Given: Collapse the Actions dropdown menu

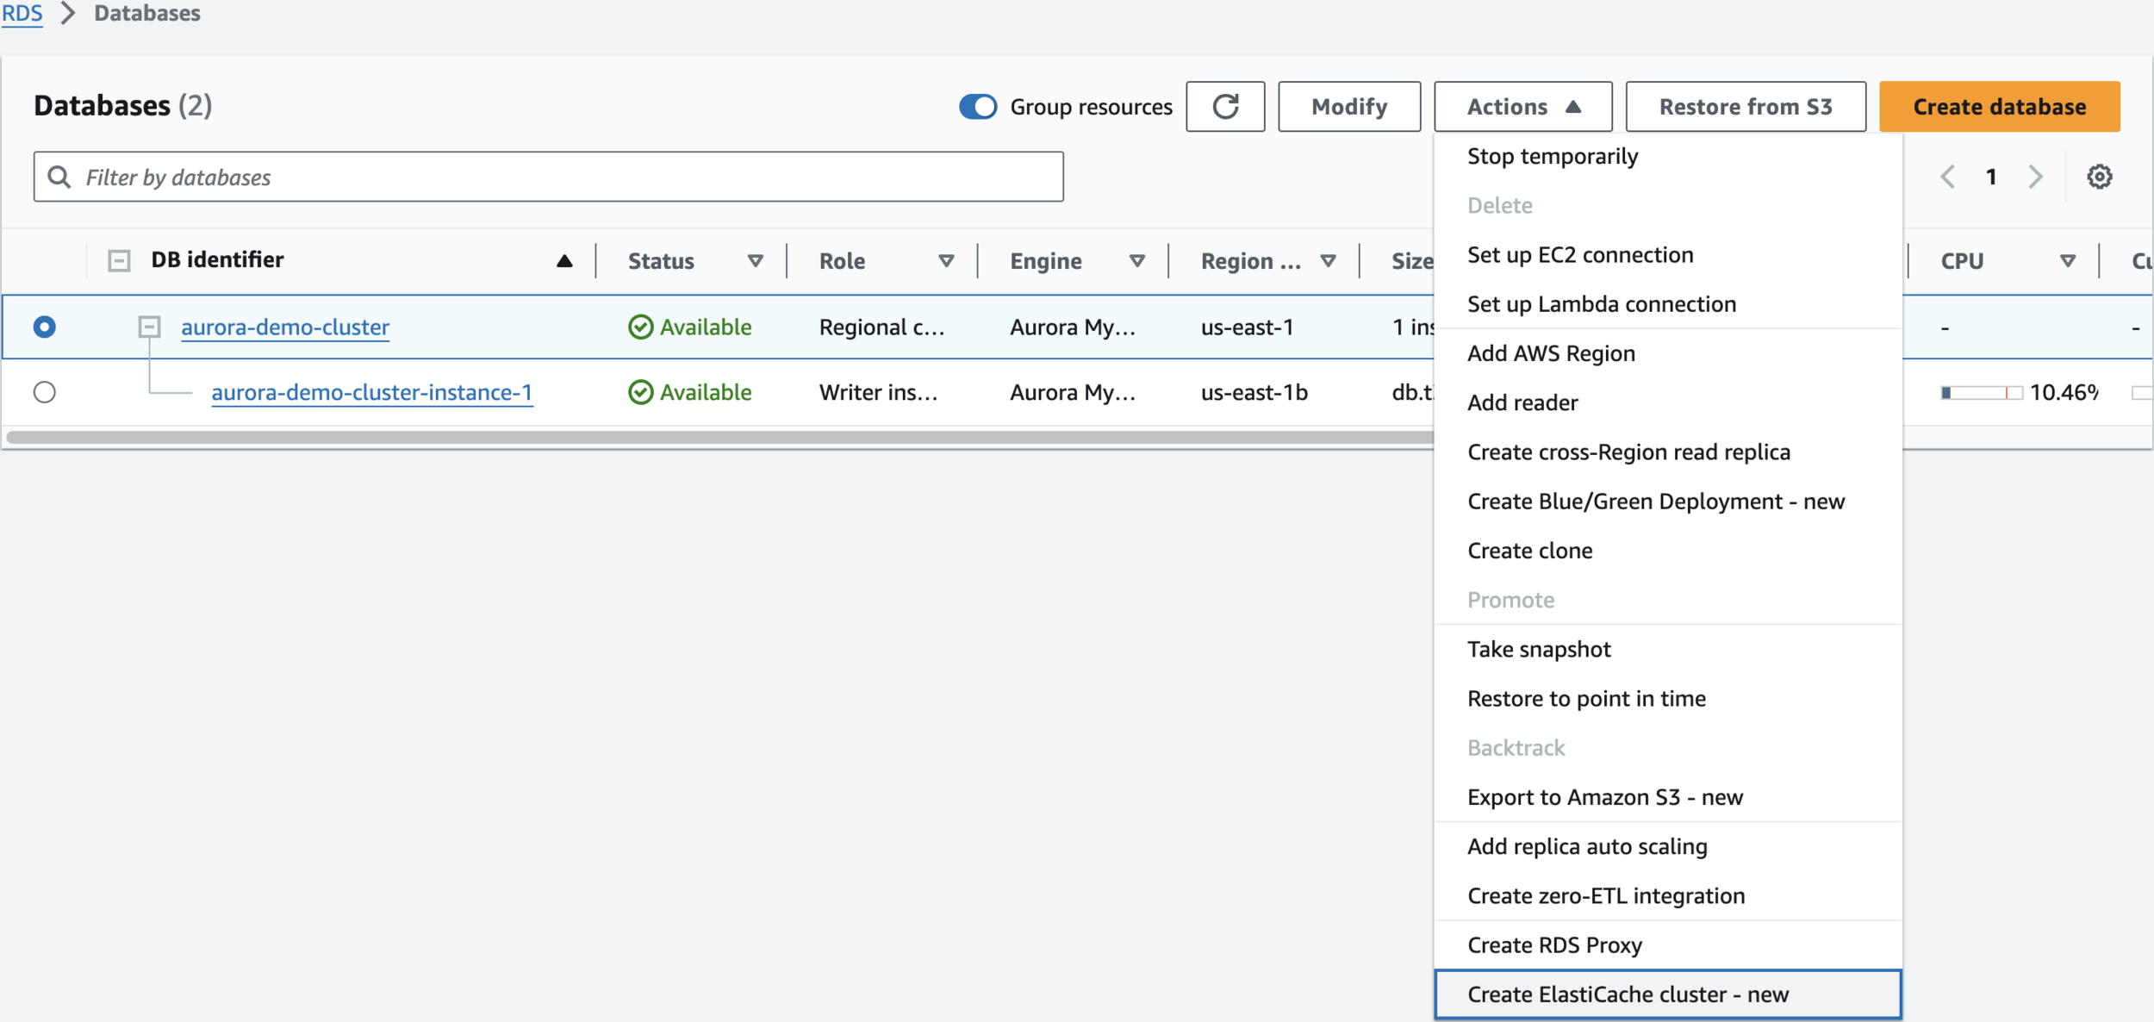Looking at the screenshot, I should 1522,107.
